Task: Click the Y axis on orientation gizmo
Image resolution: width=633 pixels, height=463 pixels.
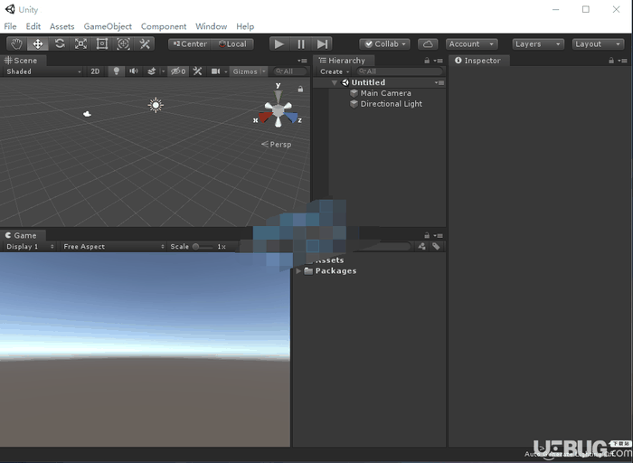Action: tap(278, 96)
